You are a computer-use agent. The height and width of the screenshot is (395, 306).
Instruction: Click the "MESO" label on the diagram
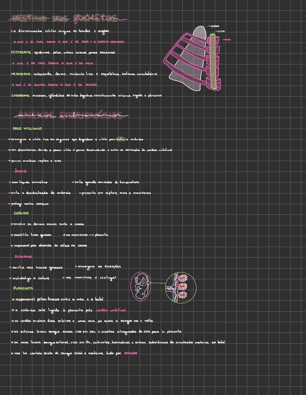pos(227,40)
